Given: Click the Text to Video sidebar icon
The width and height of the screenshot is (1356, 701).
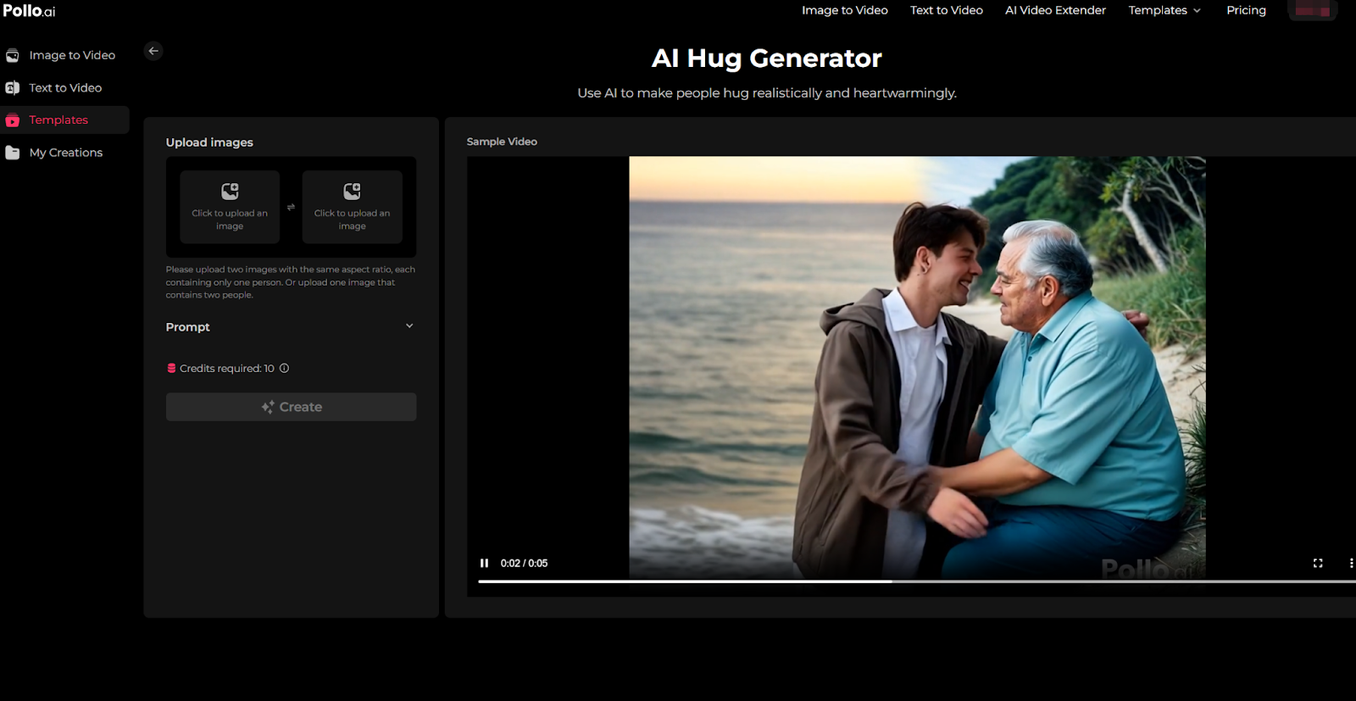Looking at the screenshot, I should pos(13,88).
